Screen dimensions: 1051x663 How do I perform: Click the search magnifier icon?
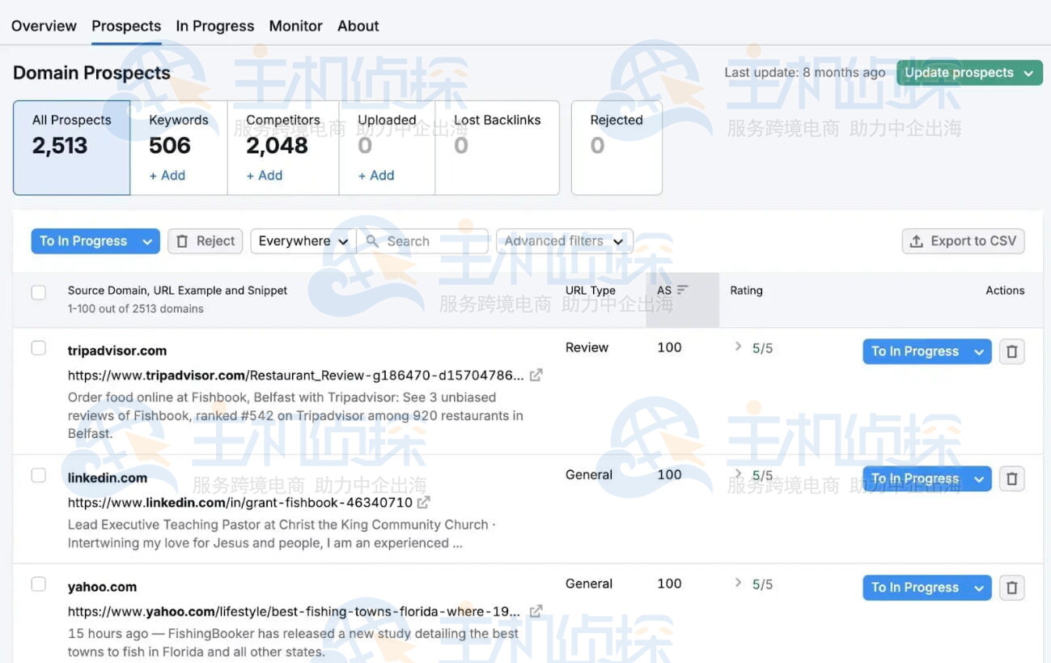[372, 241]
